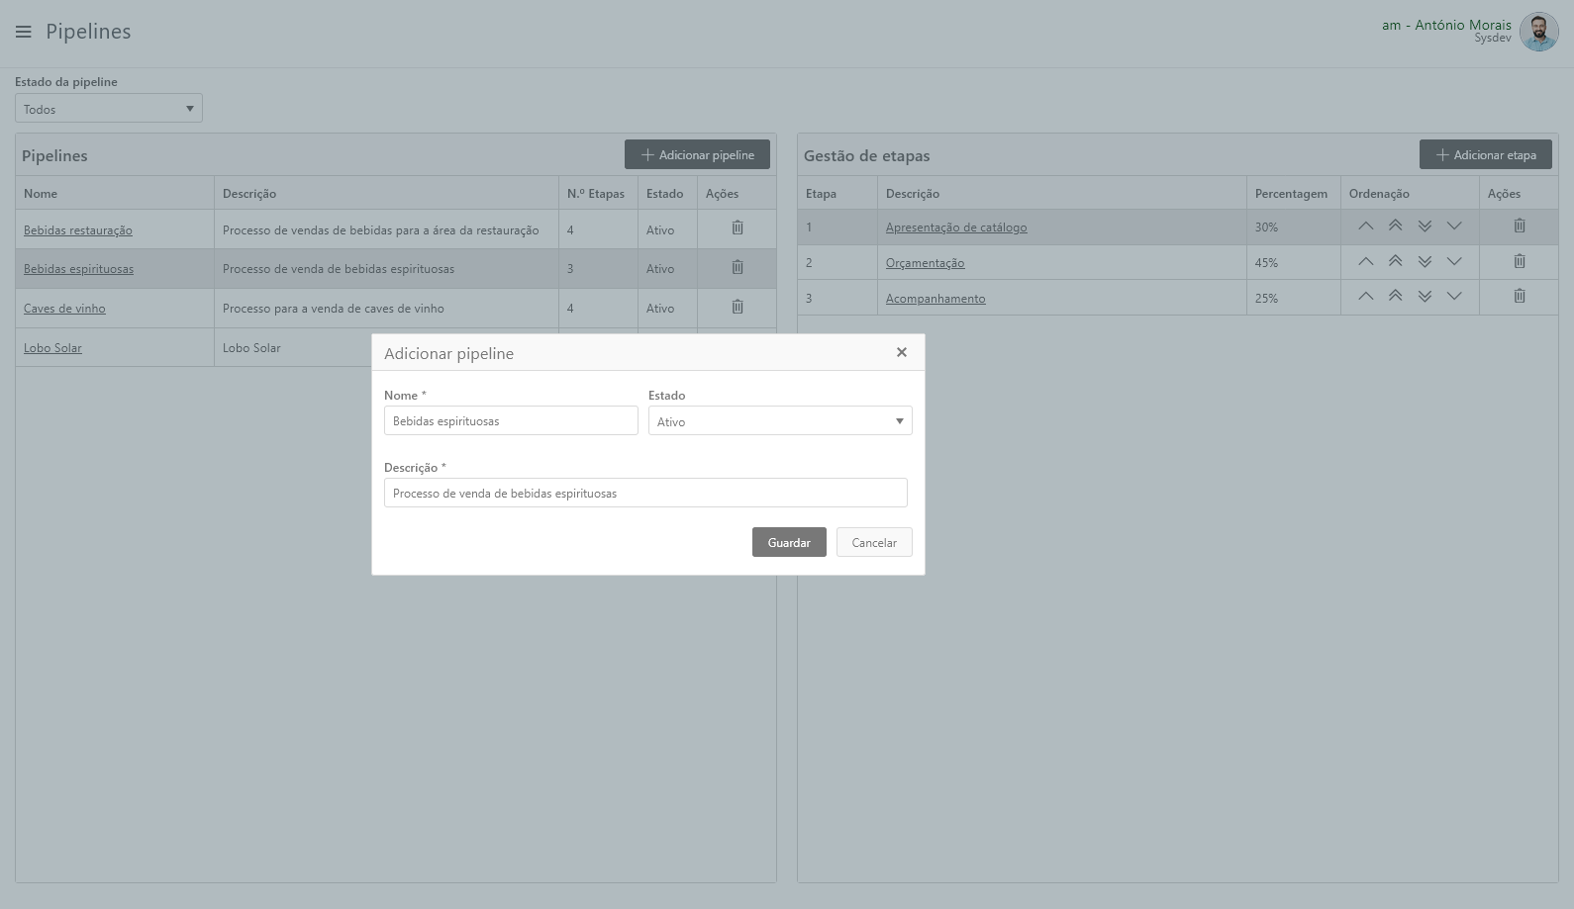Expand the Estado da pipeline filter

tap(108, 109)
